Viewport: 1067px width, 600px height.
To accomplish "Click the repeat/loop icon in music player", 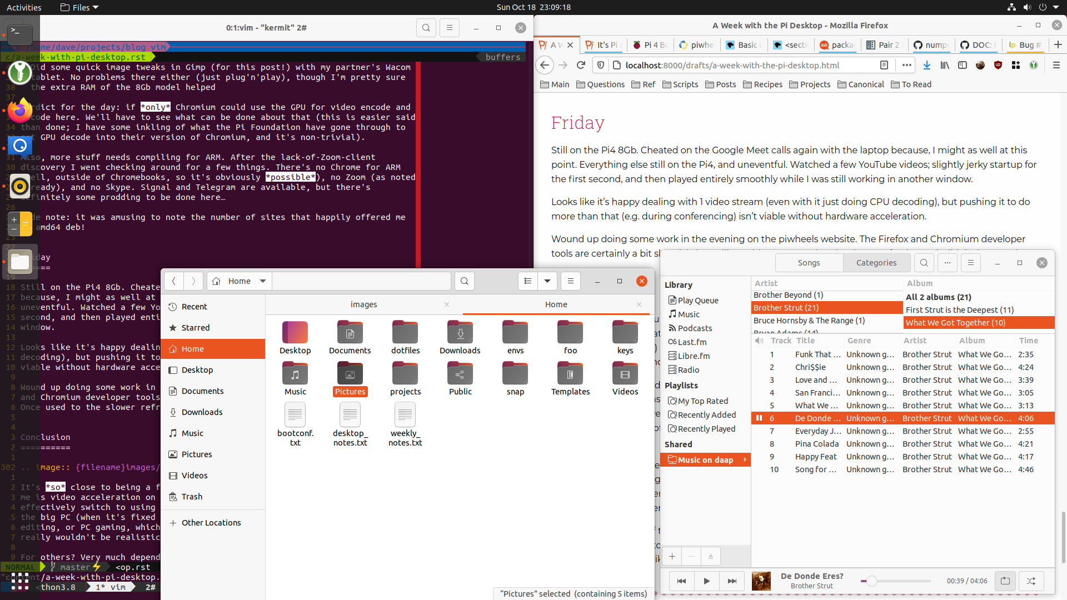I will [1005, 580].
